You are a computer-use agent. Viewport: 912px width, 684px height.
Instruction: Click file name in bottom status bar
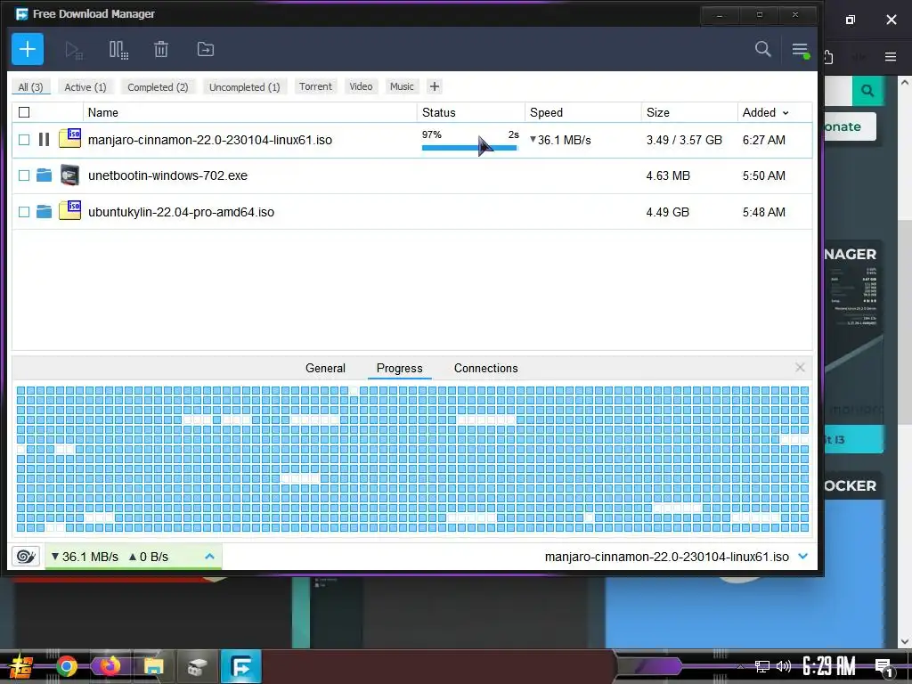tap(666, 557)
